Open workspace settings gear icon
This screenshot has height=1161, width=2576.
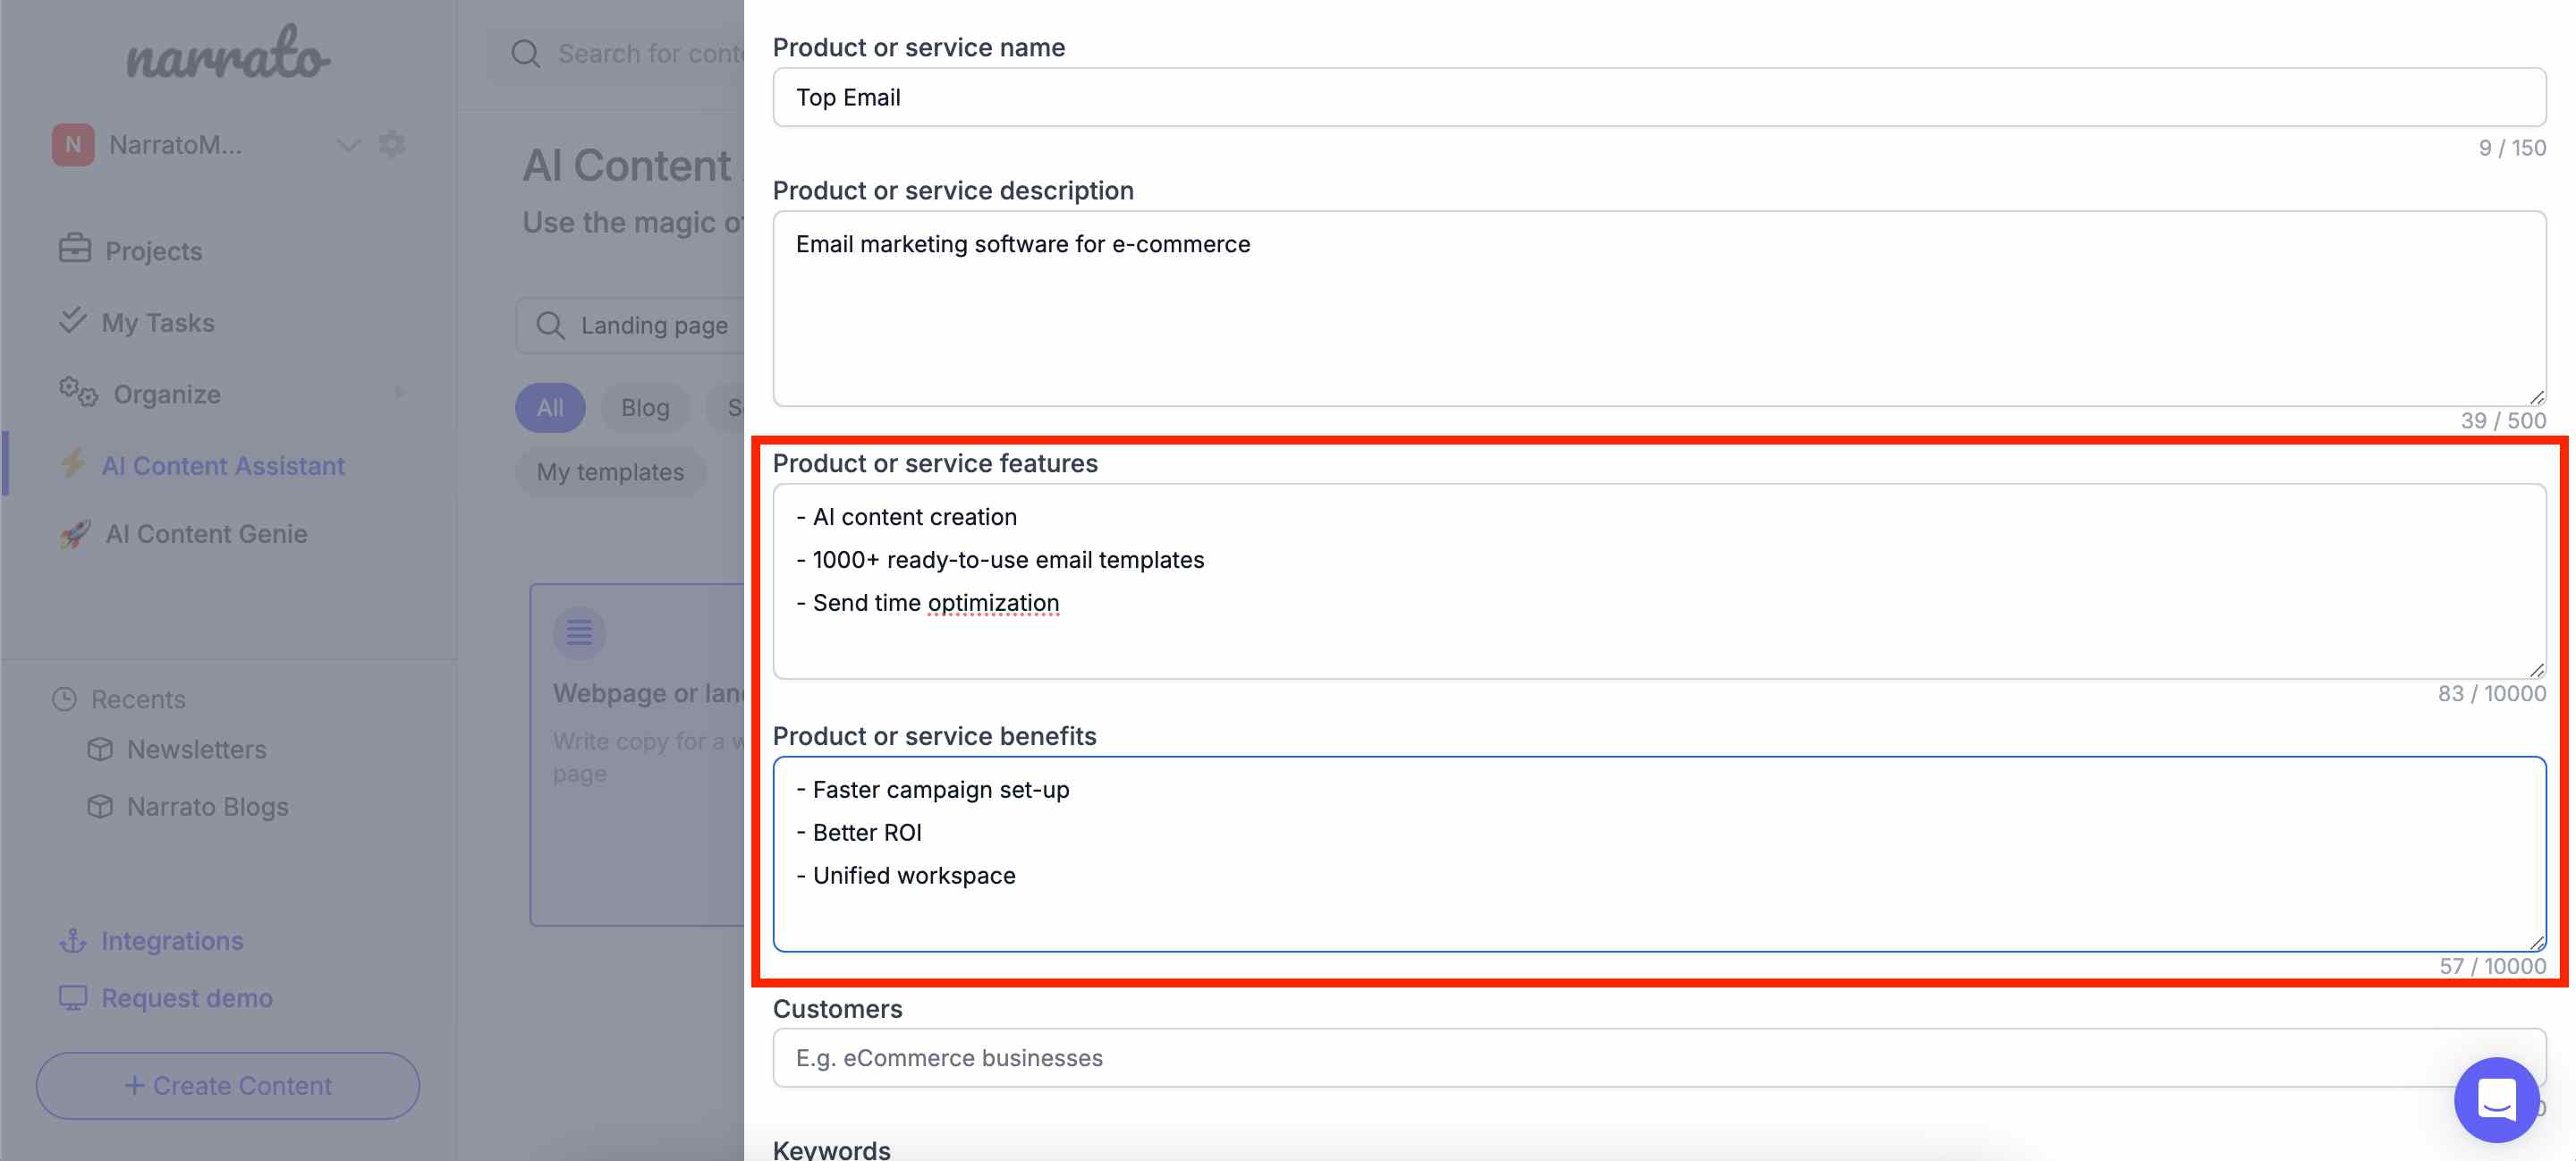392,144
